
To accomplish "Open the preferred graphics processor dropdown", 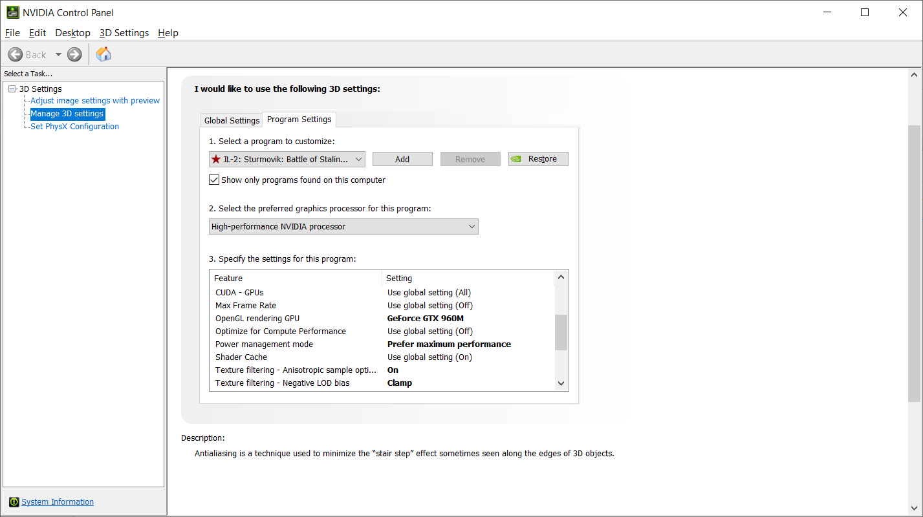I will click(343, 226).
